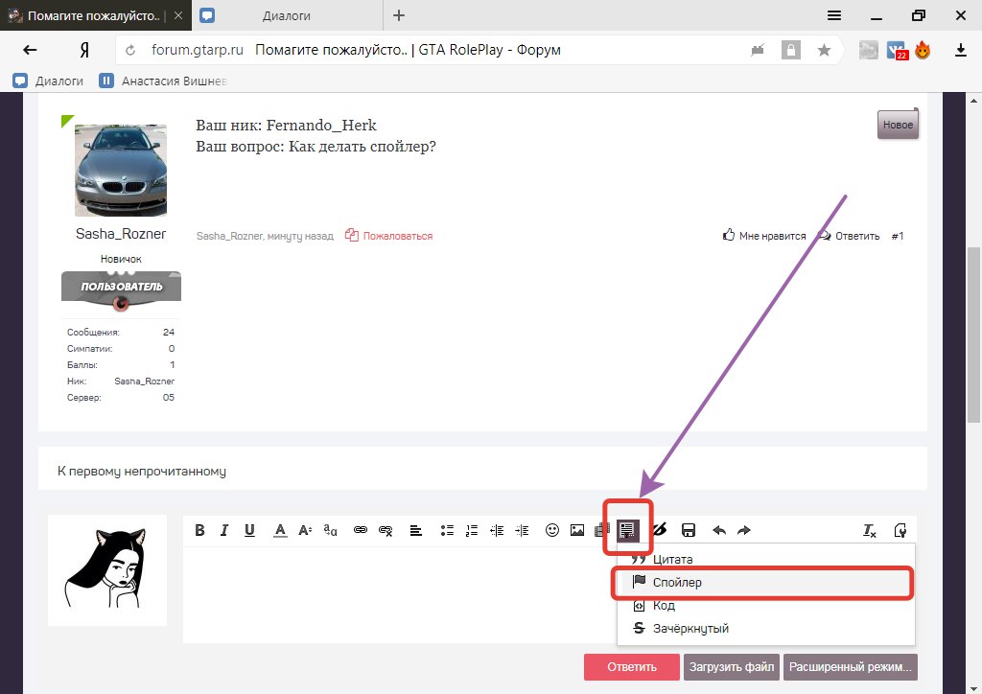Insert a link in the editor
The image size is (982, 694).
pyautogui.click(x=361, y=530)
